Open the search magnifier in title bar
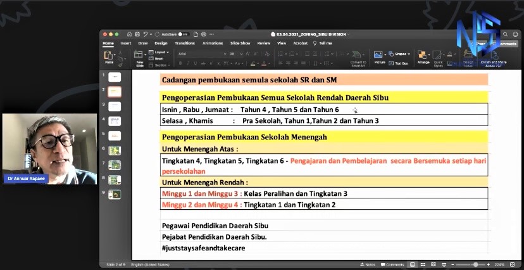This screenshot has width=524, height=270. [x=505, y=34]
